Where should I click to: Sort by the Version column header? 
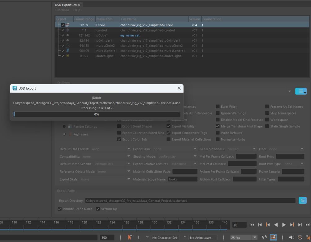click(195, 19)
